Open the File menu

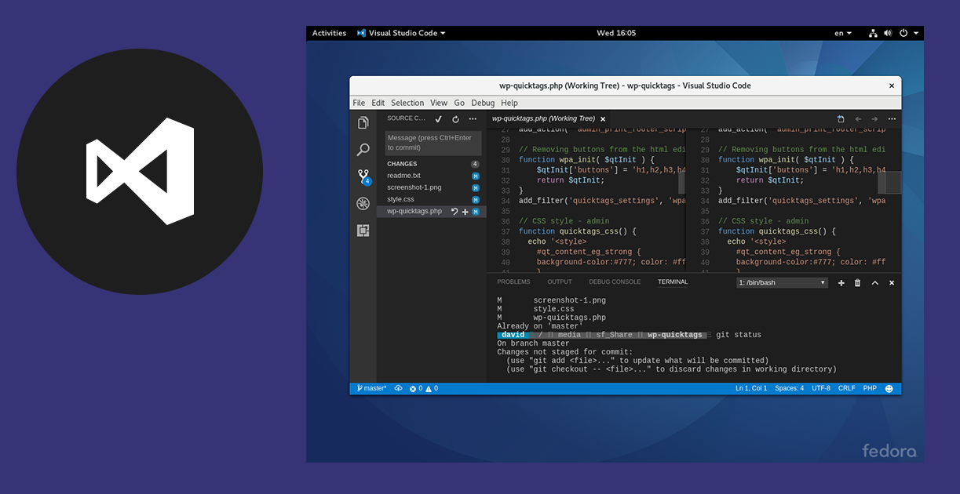tap(359, 103)
